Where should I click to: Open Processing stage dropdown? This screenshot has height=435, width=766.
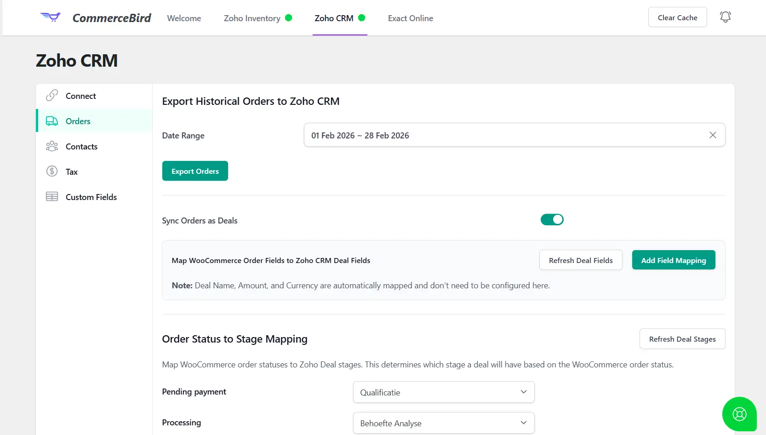click(x=444, y=423)
